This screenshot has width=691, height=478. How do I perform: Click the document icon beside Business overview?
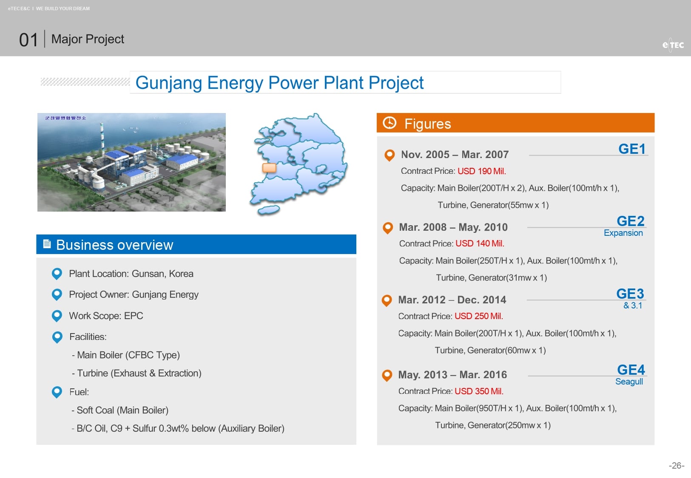(47, 244)
